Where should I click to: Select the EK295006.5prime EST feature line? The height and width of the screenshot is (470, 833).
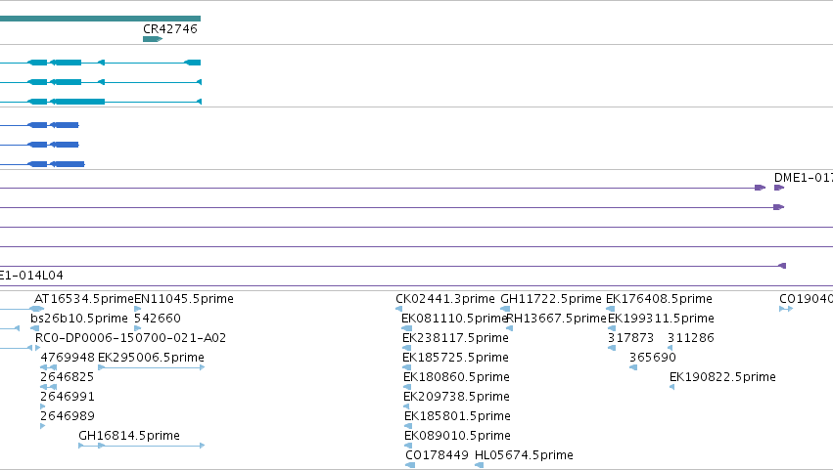tap(152, 367)
